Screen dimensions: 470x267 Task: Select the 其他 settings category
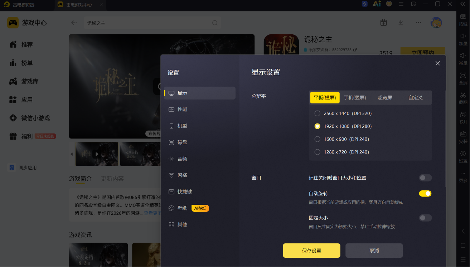coord(200,224)
